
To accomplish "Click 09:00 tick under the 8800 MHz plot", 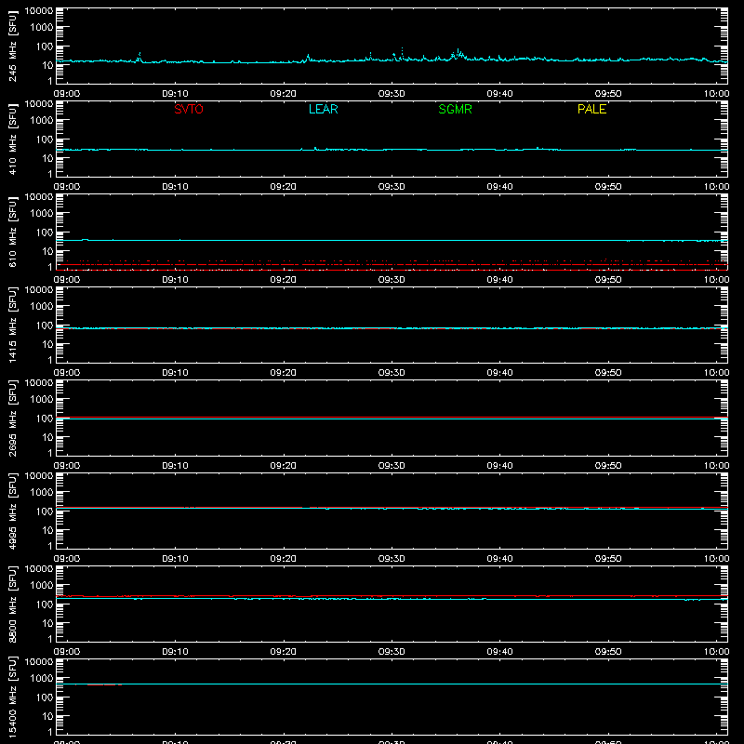I will point(67,652).
